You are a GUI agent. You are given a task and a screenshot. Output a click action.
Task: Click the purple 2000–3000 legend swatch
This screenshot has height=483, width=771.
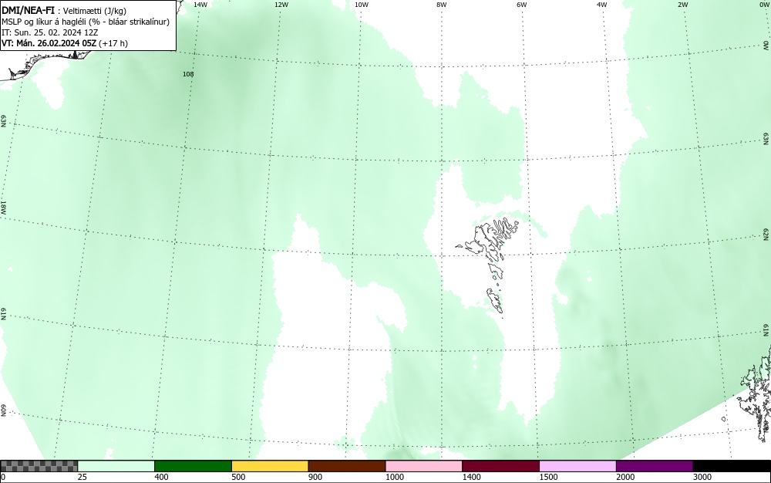coord(655,466)
